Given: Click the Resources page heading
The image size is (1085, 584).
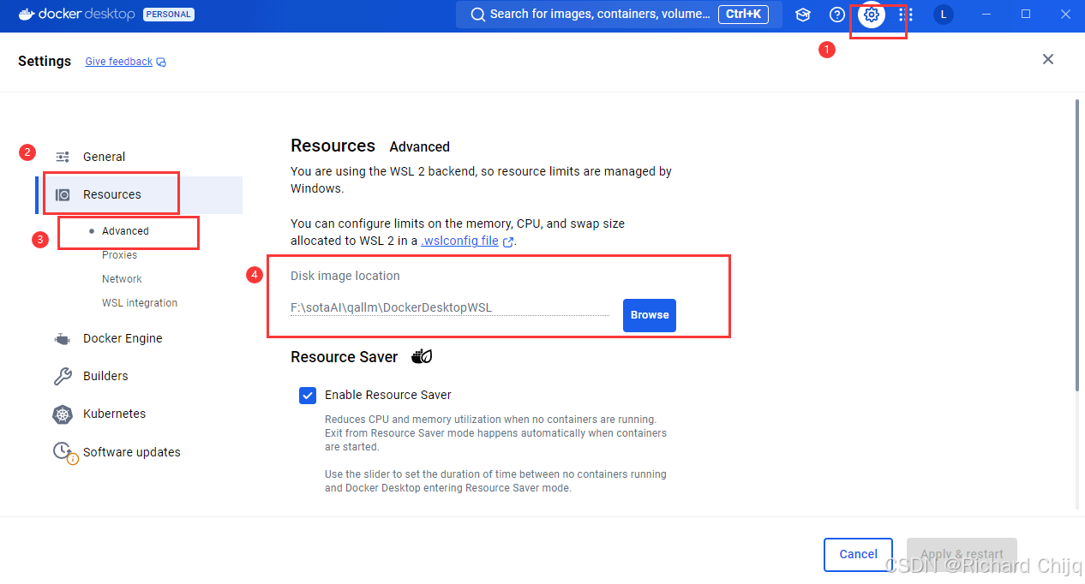Looking at the screenshot, I should click(333, 146).
